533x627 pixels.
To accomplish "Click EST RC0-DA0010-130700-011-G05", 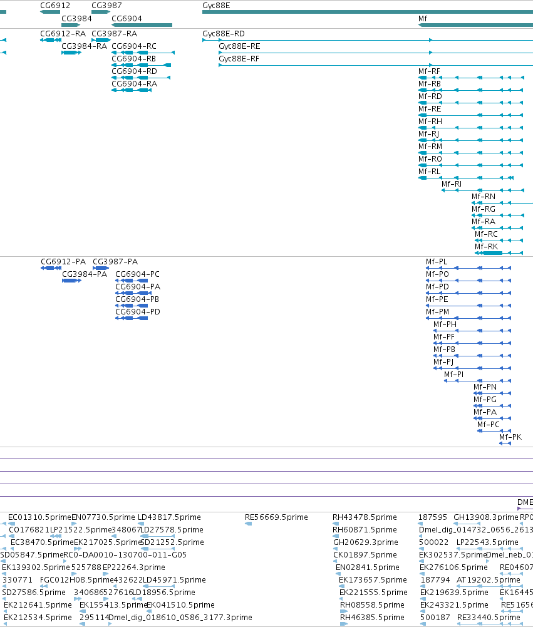I will point(125,554).
